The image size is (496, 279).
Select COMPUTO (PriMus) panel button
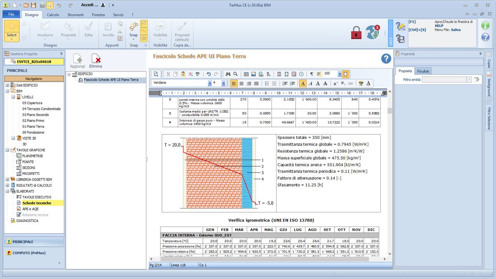(x=34, y=253)
